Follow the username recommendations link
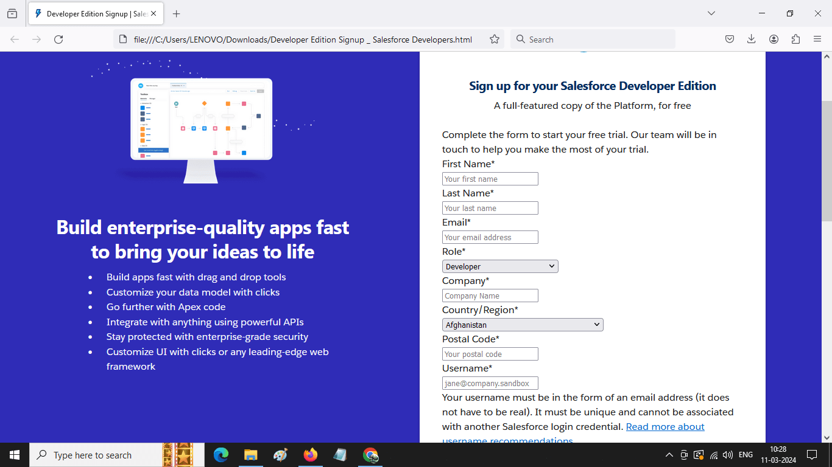This screenshot has width=832, height=467. coord(665,426)
